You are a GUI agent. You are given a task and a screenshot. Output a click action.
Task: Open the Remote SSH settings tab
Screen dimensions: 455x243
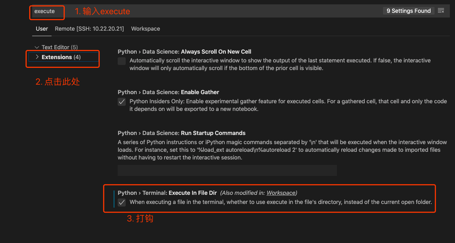[89, 29]
